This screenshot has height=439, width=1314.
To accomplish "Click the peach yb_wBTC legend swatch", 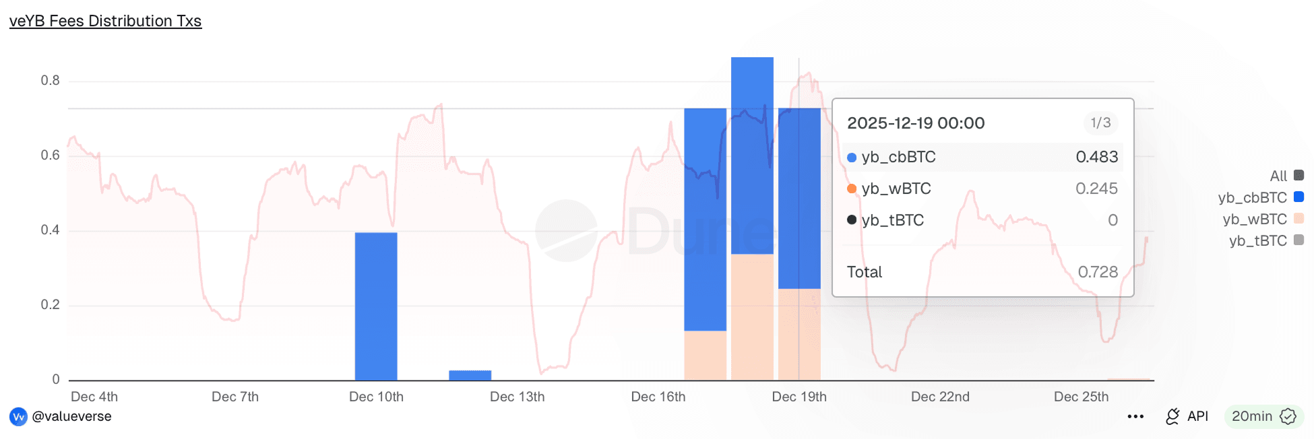I will (x=1299, y=219).
